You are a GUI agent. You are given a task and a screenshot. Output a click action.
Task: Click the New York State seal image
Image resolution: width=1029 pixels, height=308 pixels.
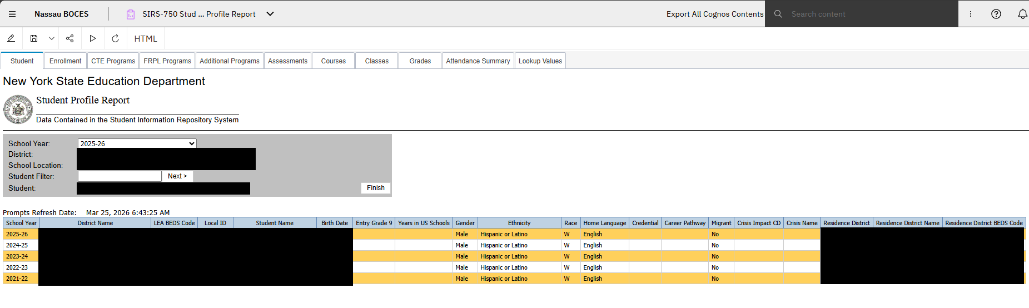click(x=18, y=109)
